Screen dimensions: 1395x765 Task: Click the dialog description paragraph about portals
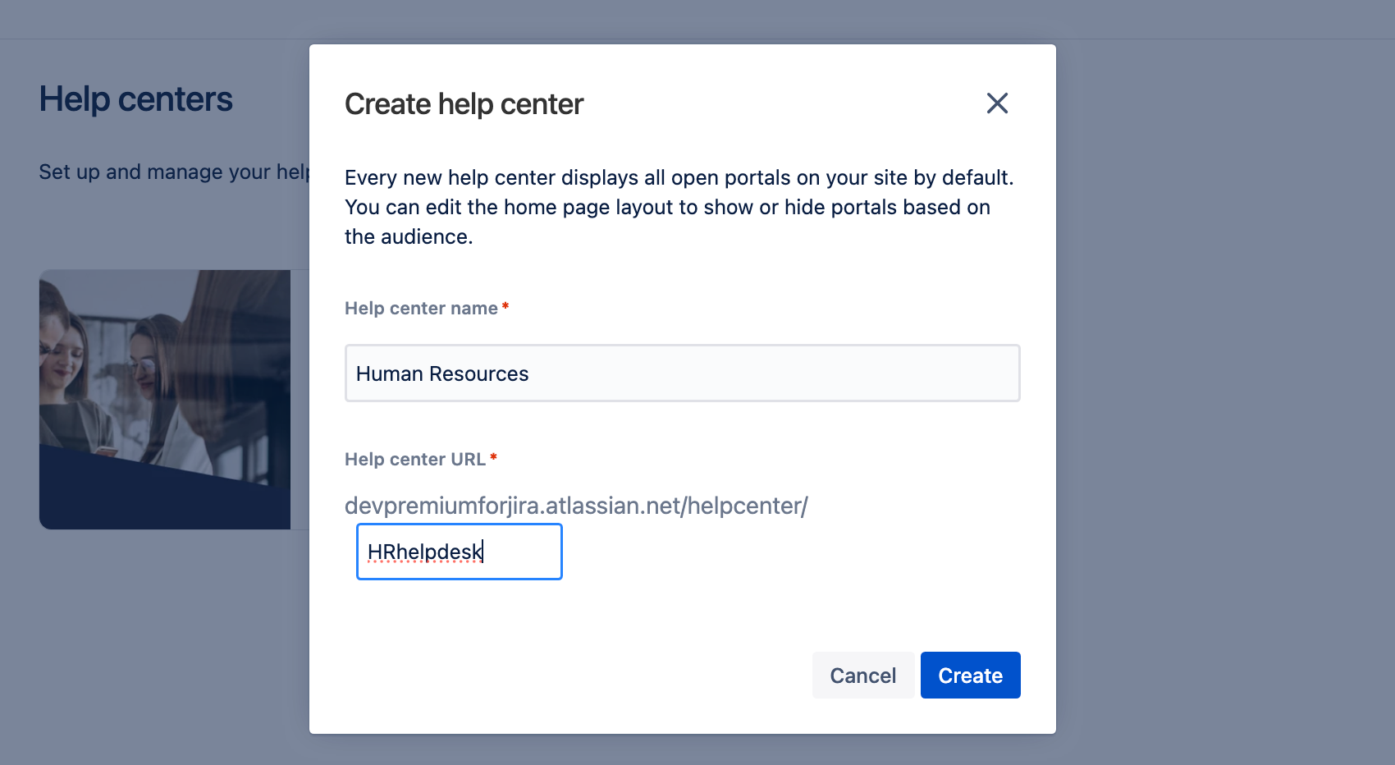(x=679, y=207)
